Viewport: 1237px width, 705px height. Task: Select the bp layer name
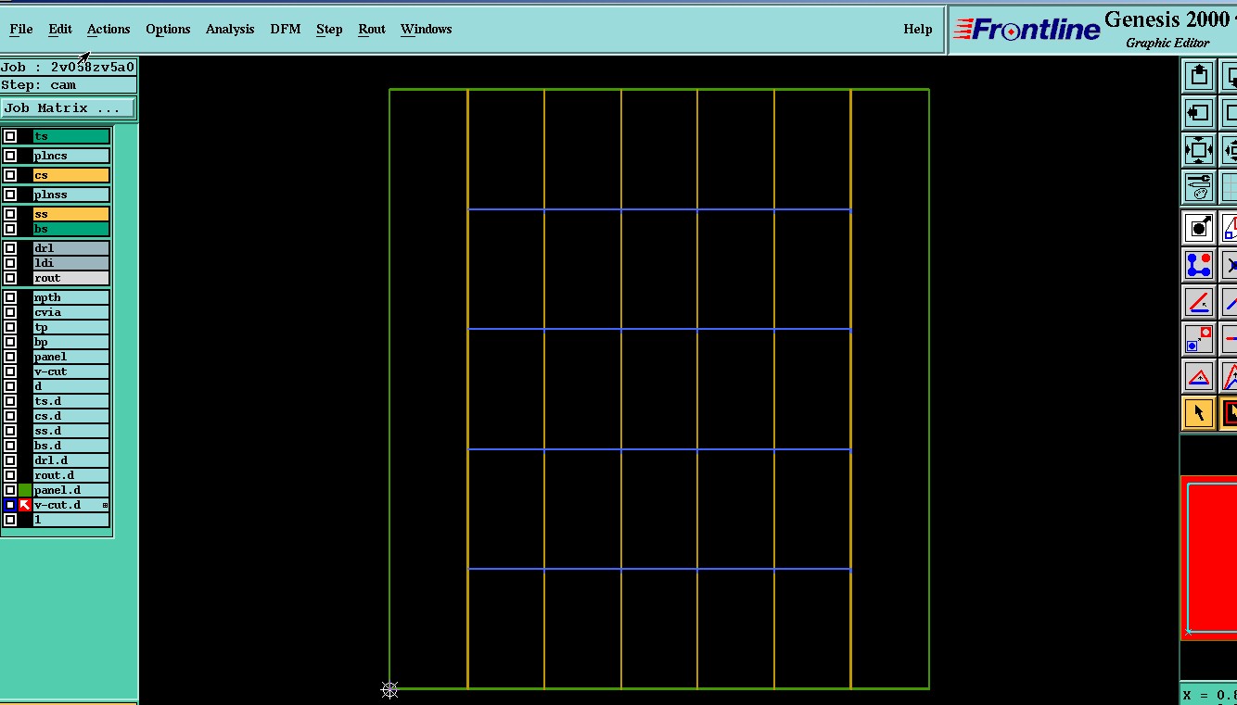71,342
